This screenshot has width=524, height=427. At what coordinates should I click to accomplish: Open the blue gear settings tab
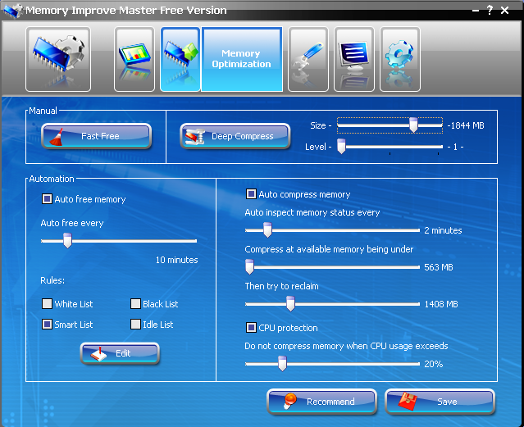point(400,59)
